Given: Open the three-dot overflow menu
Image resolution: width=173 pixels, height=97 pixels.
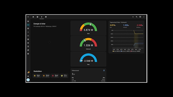Looking at the screenshot, I should coord(144,17).
